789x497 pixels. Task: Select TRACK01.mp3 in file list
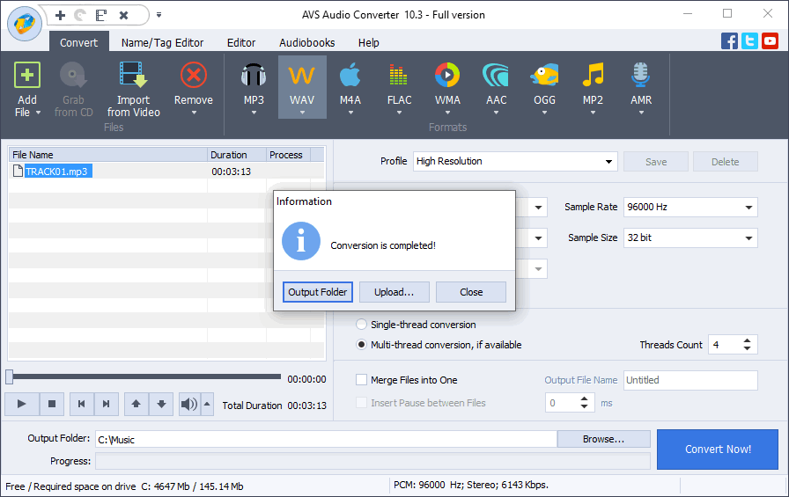click(x=58, y=172)
